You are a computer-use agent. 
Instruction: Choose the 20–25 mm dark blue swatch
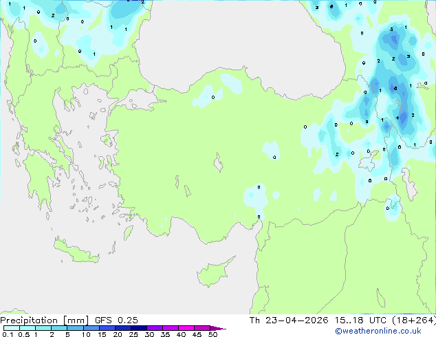point(122,328)
